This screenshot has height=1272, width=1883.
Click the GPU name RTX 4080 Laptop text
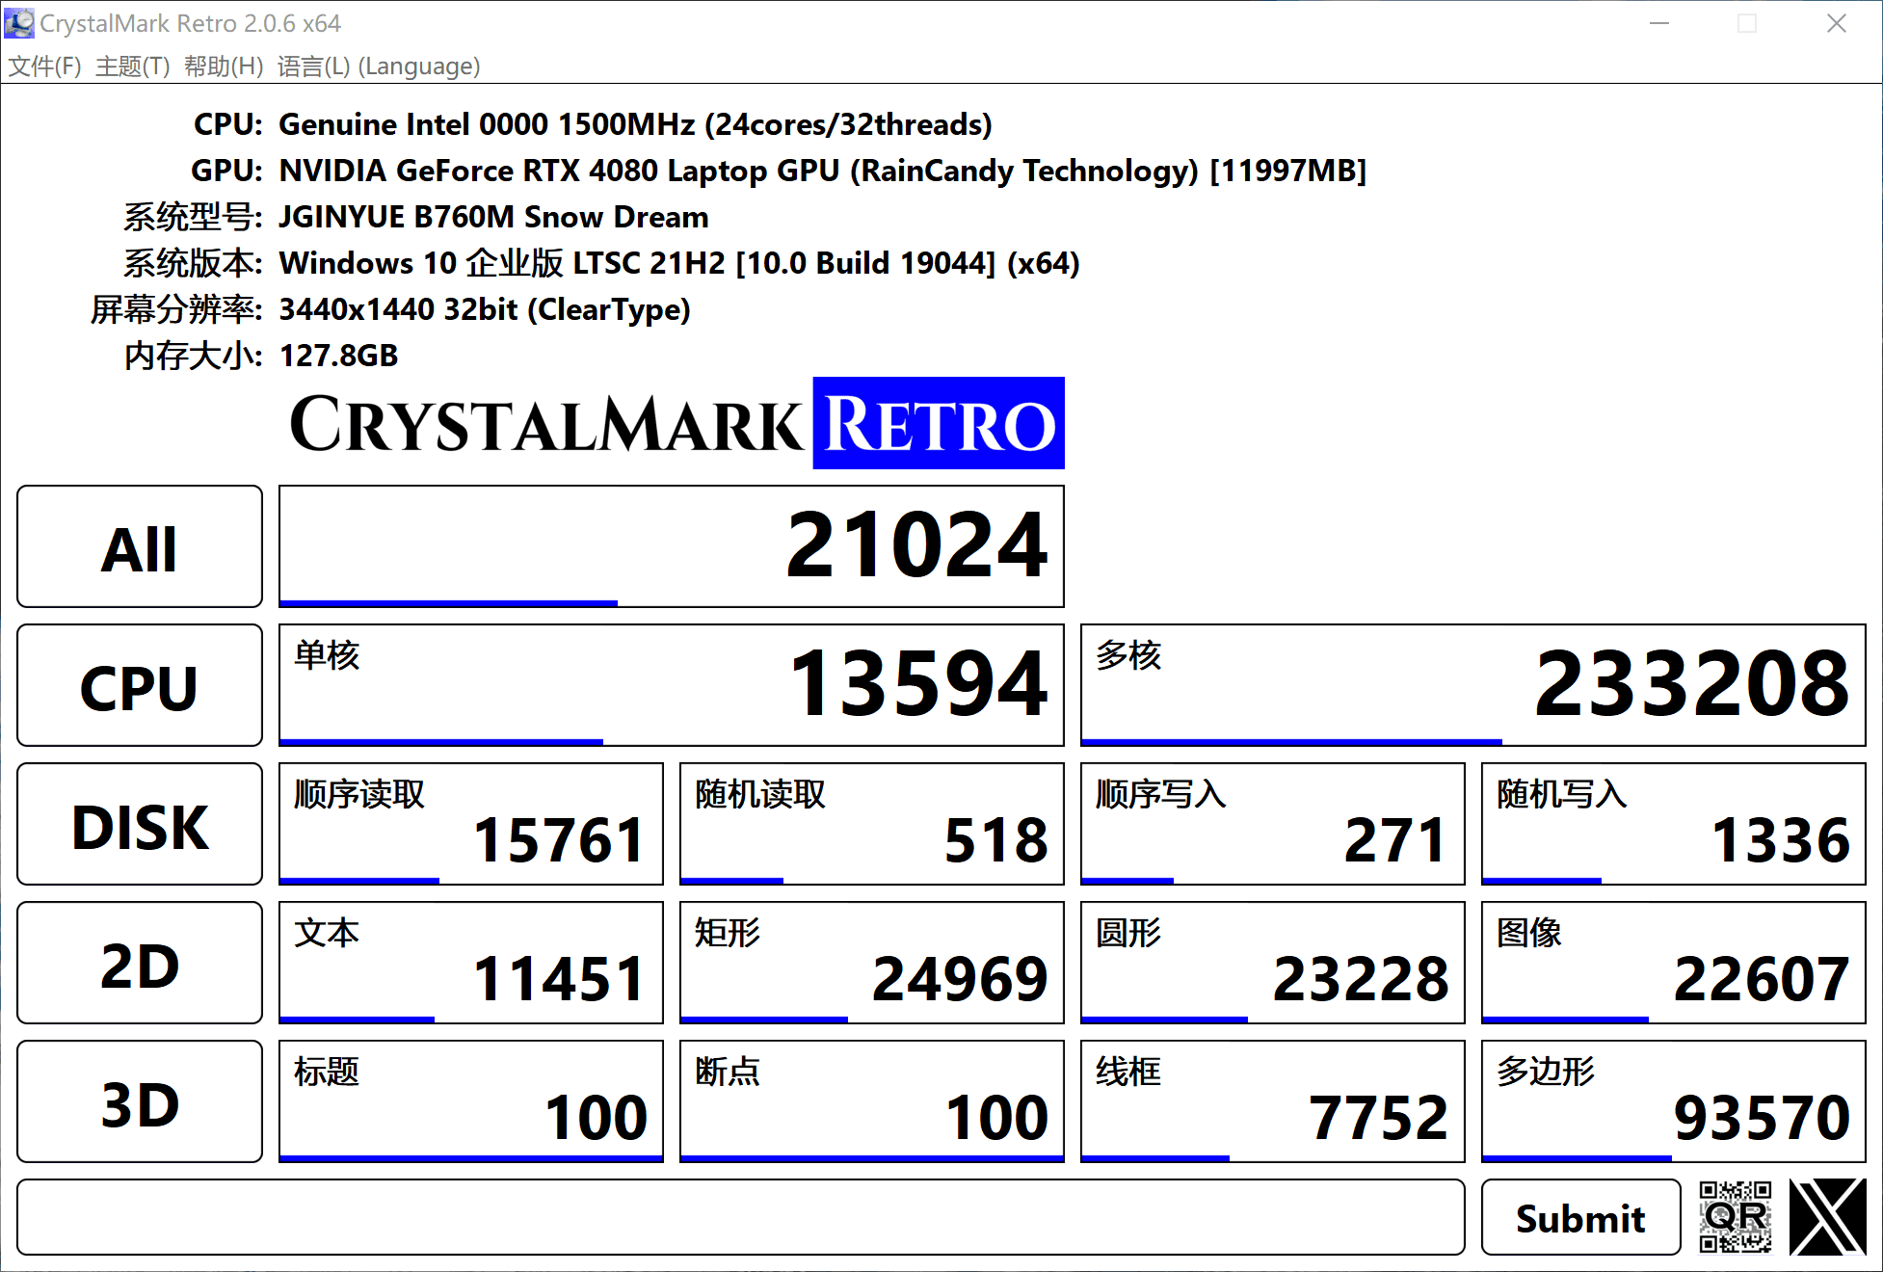point(822,171)
